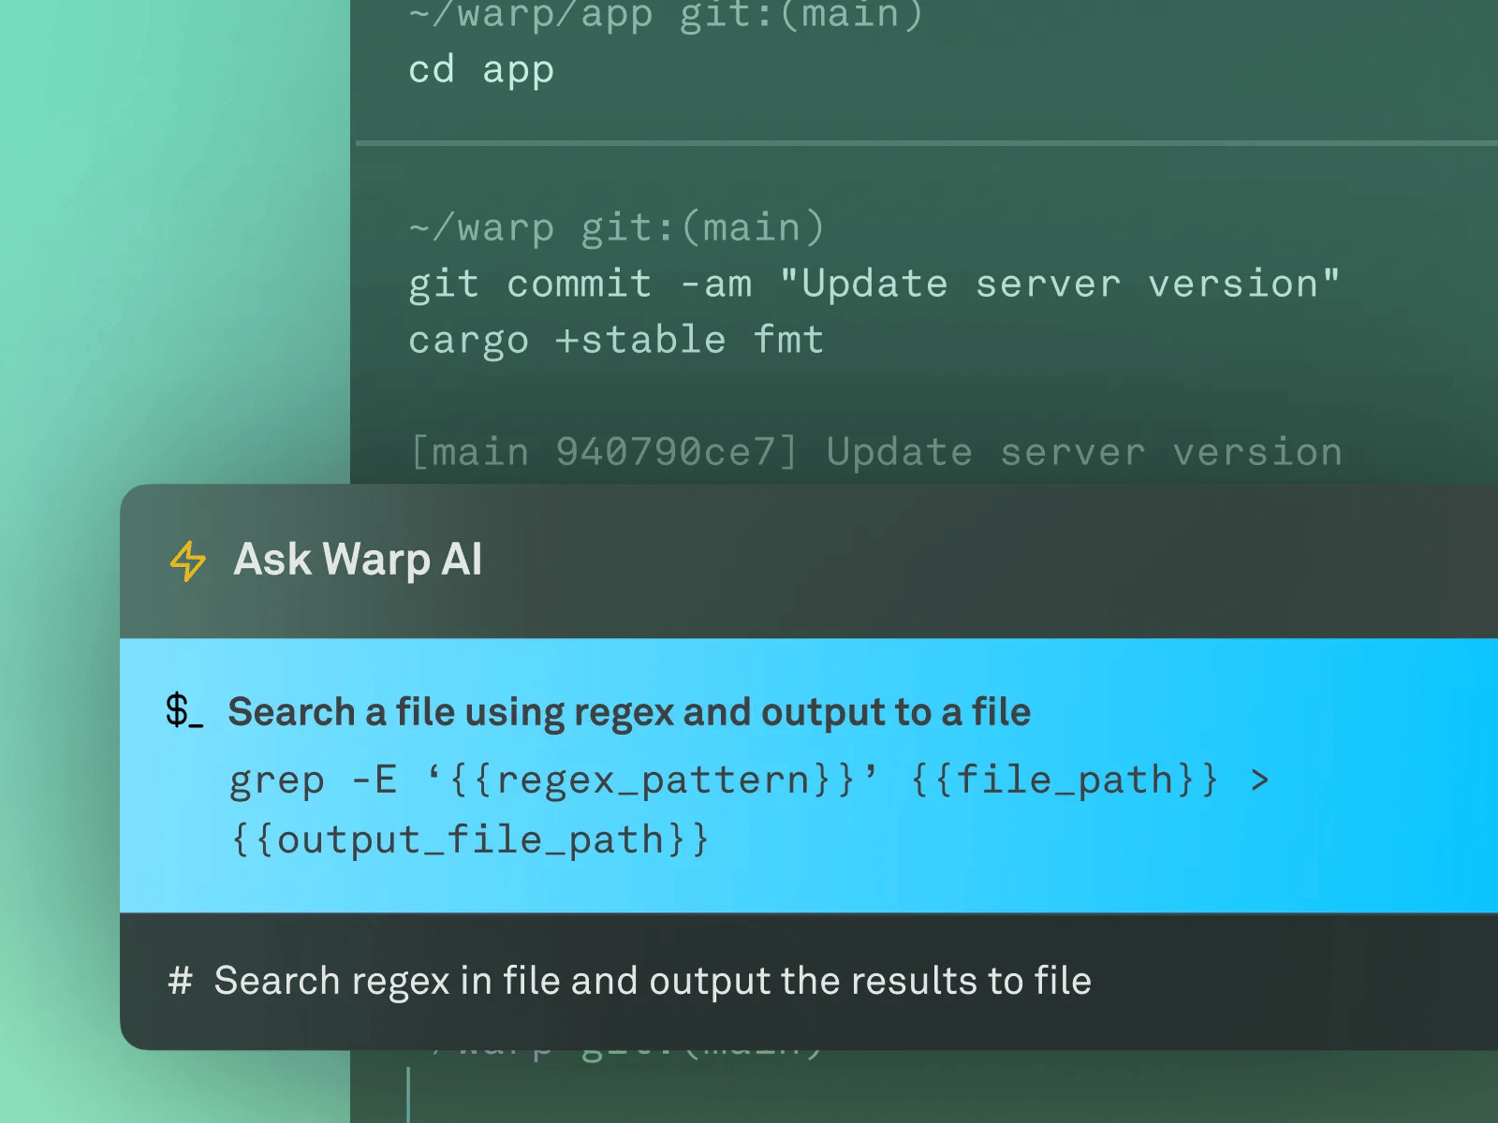The image size is (1498, 1123).
Task: Click the # comment icon on the bottom suggestion
Action: coord(180,981)
